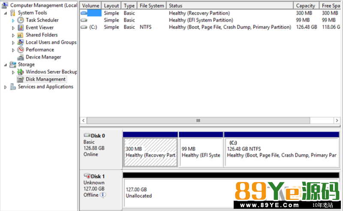Click the '126.48 GB' capacity cell
The height and width of the screenshot is (211, 343).
[306, 27]
